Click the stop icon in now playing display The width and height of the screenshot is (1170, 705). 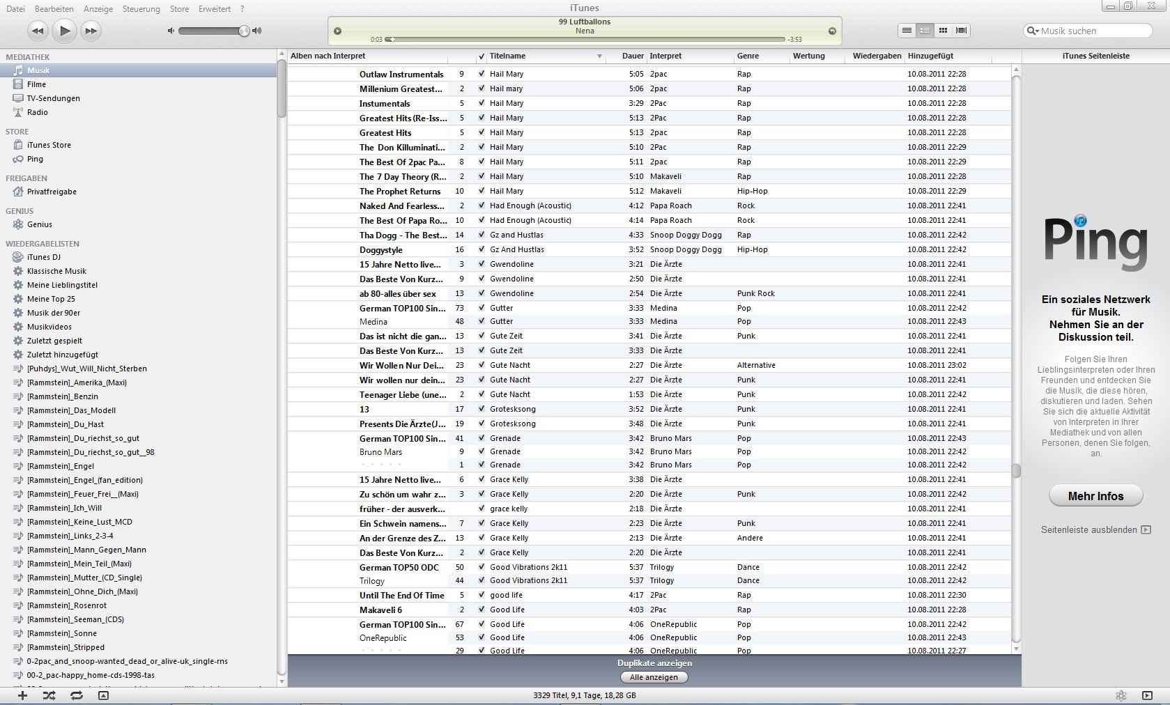click(338, 31)
